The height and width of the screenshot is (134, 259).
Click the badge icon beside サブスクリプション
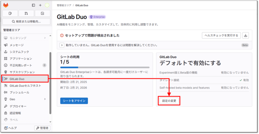(x=6, y=72)
